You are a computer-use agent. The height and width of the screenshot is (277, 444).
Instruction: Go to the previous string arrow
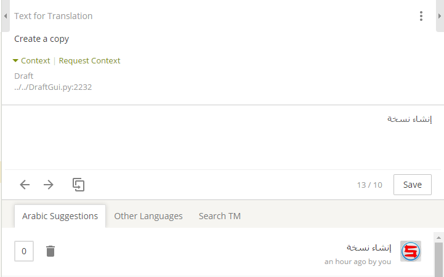click(25, 185)
